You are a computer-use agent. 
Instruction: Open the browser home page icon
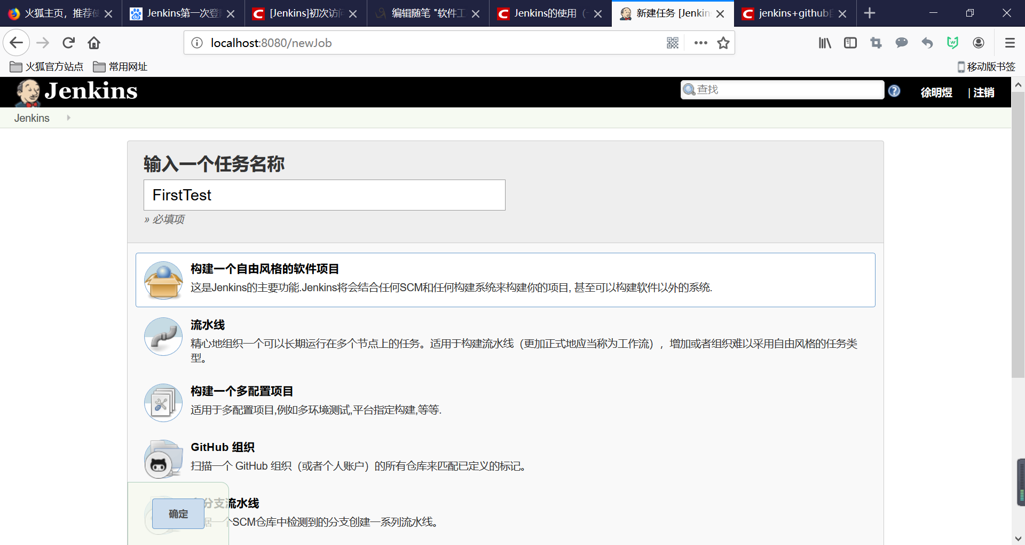pyautogui.click(x=94, y=43)
